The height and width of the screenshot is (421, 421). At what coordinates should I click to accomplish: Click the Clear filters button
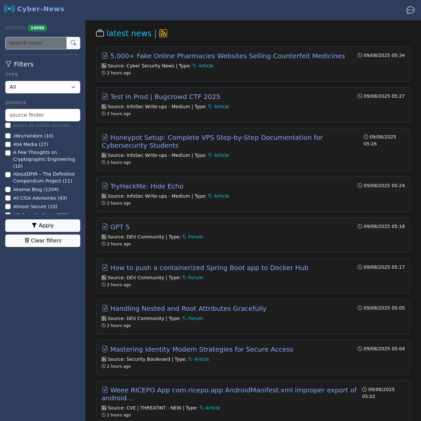[43, 241]
